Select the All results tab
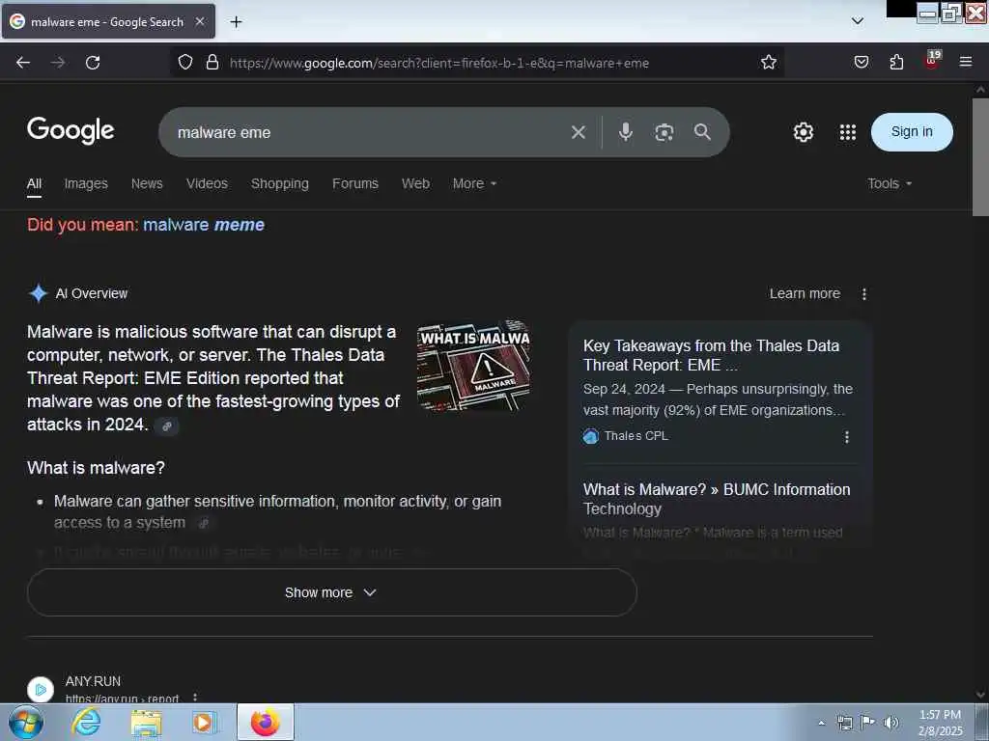Screen dimensions: 989x741 [34, 183]
